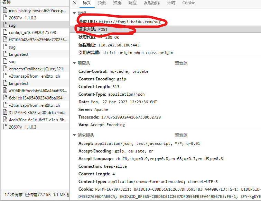Click the file icon of config?_=1679920175798
The height and width of the screenshot is (201, 261).
pos(5,32)
